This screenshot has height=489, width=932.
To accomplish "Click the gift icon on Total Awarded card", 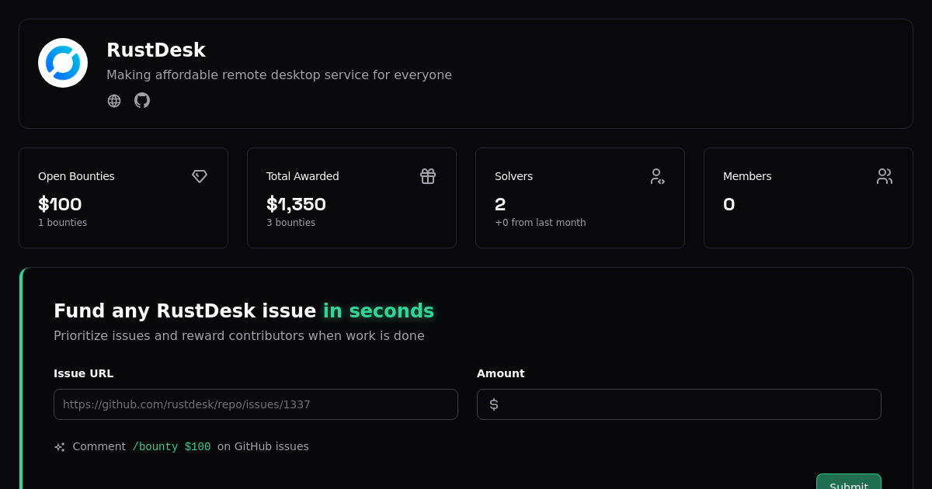I will pyautogui.click(x=428, y=176).
